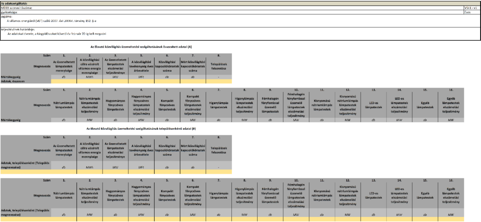
Task: Click 'Adatok, összesen' cell under 'Települések felsorolása'
Action: point(219,81)
